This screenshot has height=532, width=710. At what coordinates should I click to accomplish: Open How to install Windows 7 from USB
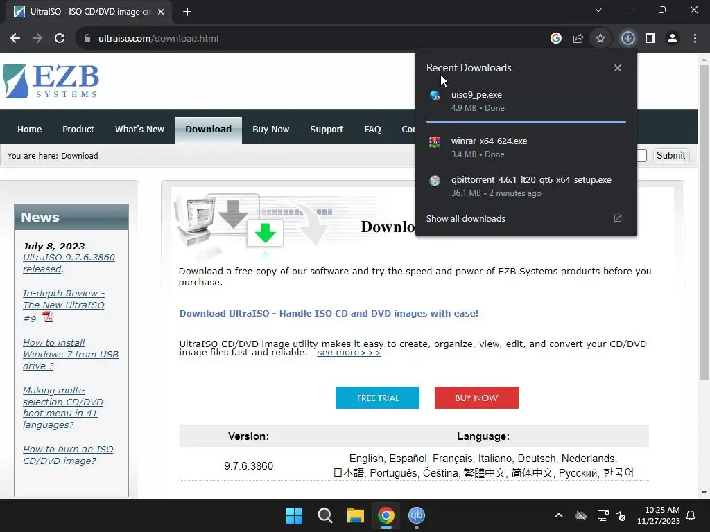pos(71,354)
